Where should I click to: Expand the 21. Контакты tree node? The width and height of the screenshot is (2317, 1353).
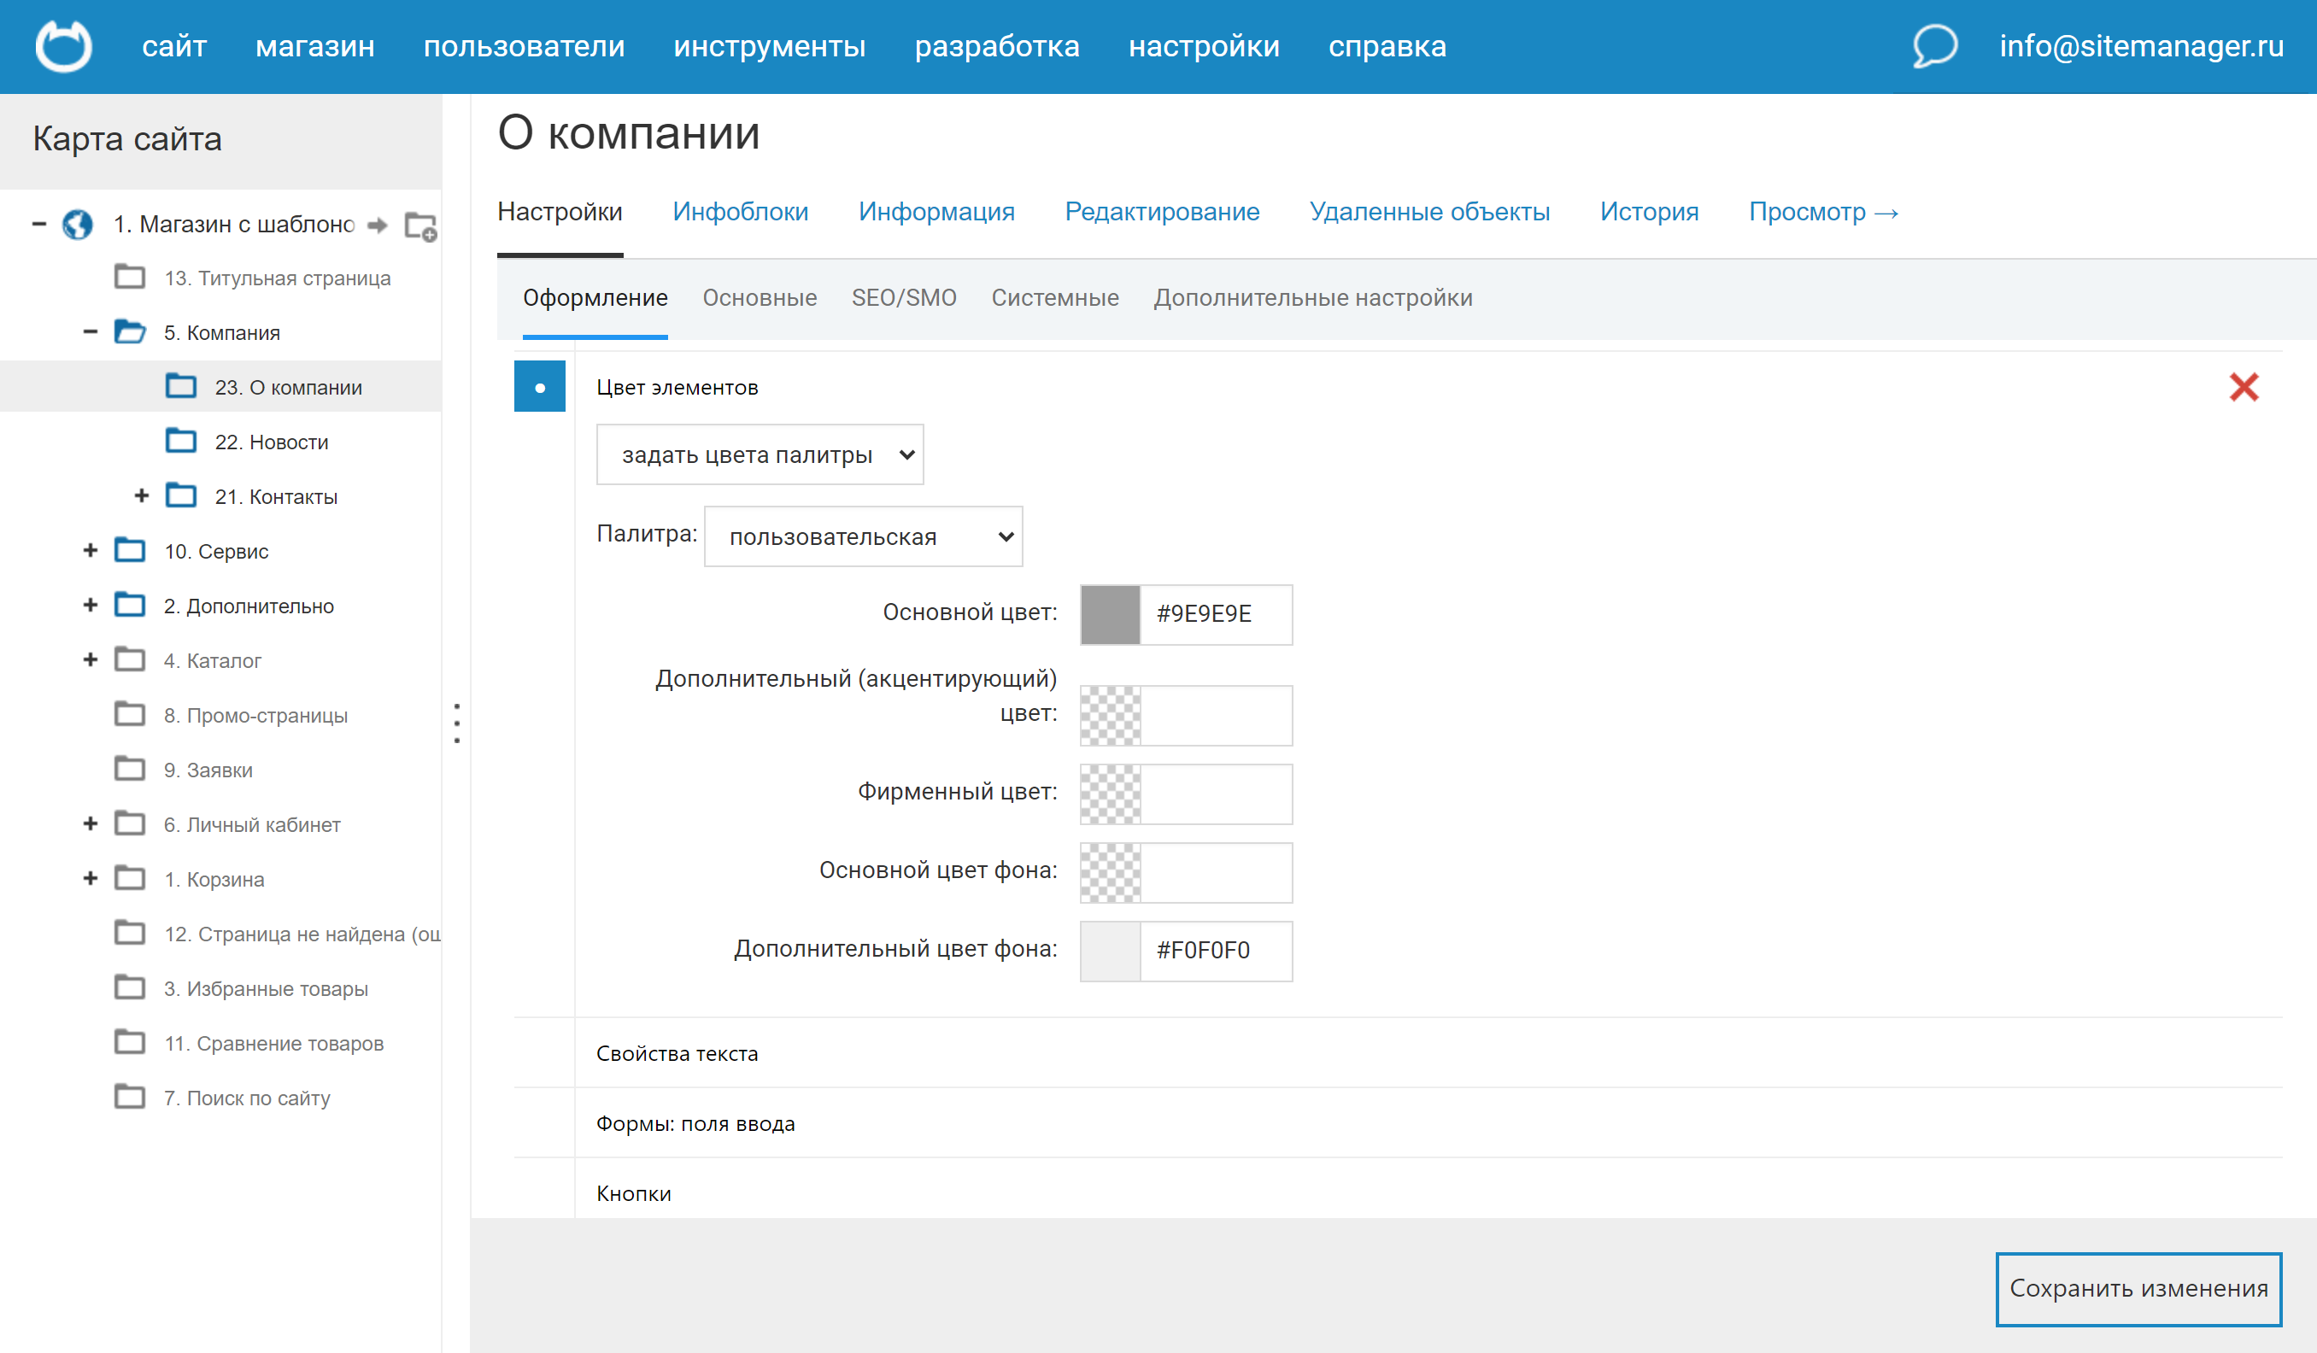coord(142,496)
